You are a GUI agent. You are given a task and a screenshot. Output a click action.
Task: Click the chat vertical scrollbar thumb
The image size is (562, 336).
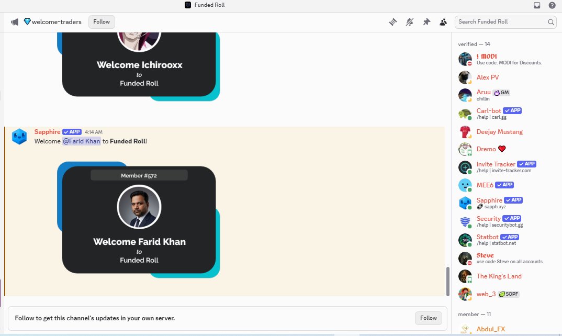tap(448, 282)
